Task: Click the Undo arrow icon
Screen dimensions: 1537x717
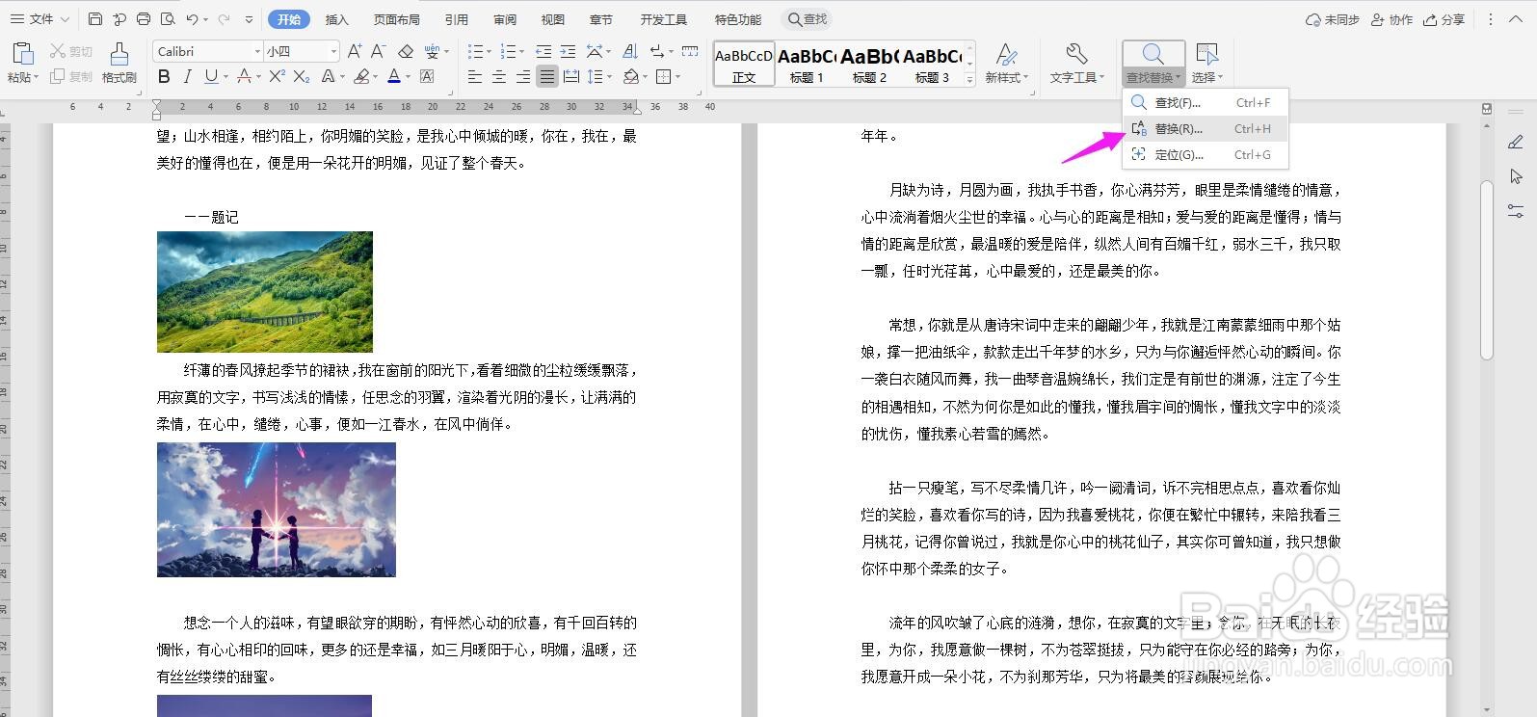Action: [x=193, y=19]
